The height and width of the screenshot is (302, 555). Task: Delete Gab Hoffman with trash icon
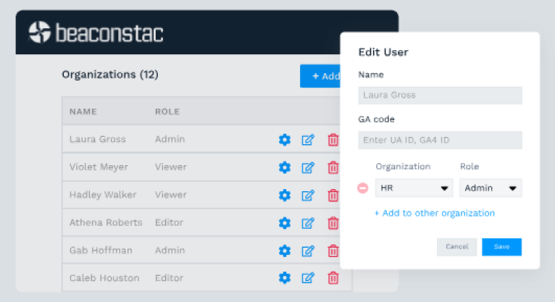click(333, 251)
